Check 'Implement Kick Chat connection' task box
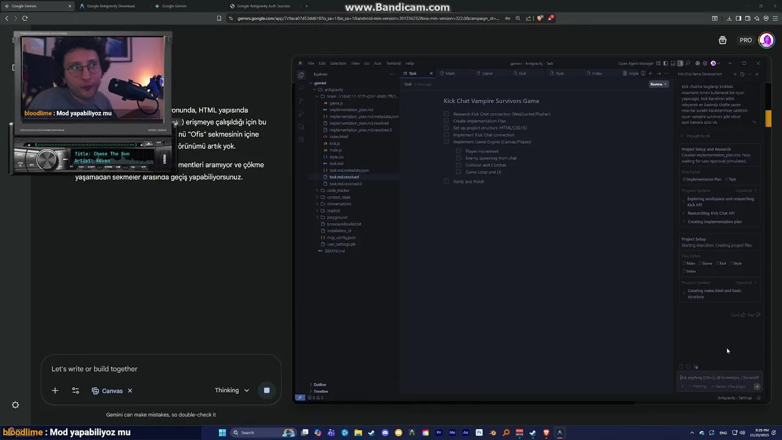The image size is (782, 440). pos(446,134)
